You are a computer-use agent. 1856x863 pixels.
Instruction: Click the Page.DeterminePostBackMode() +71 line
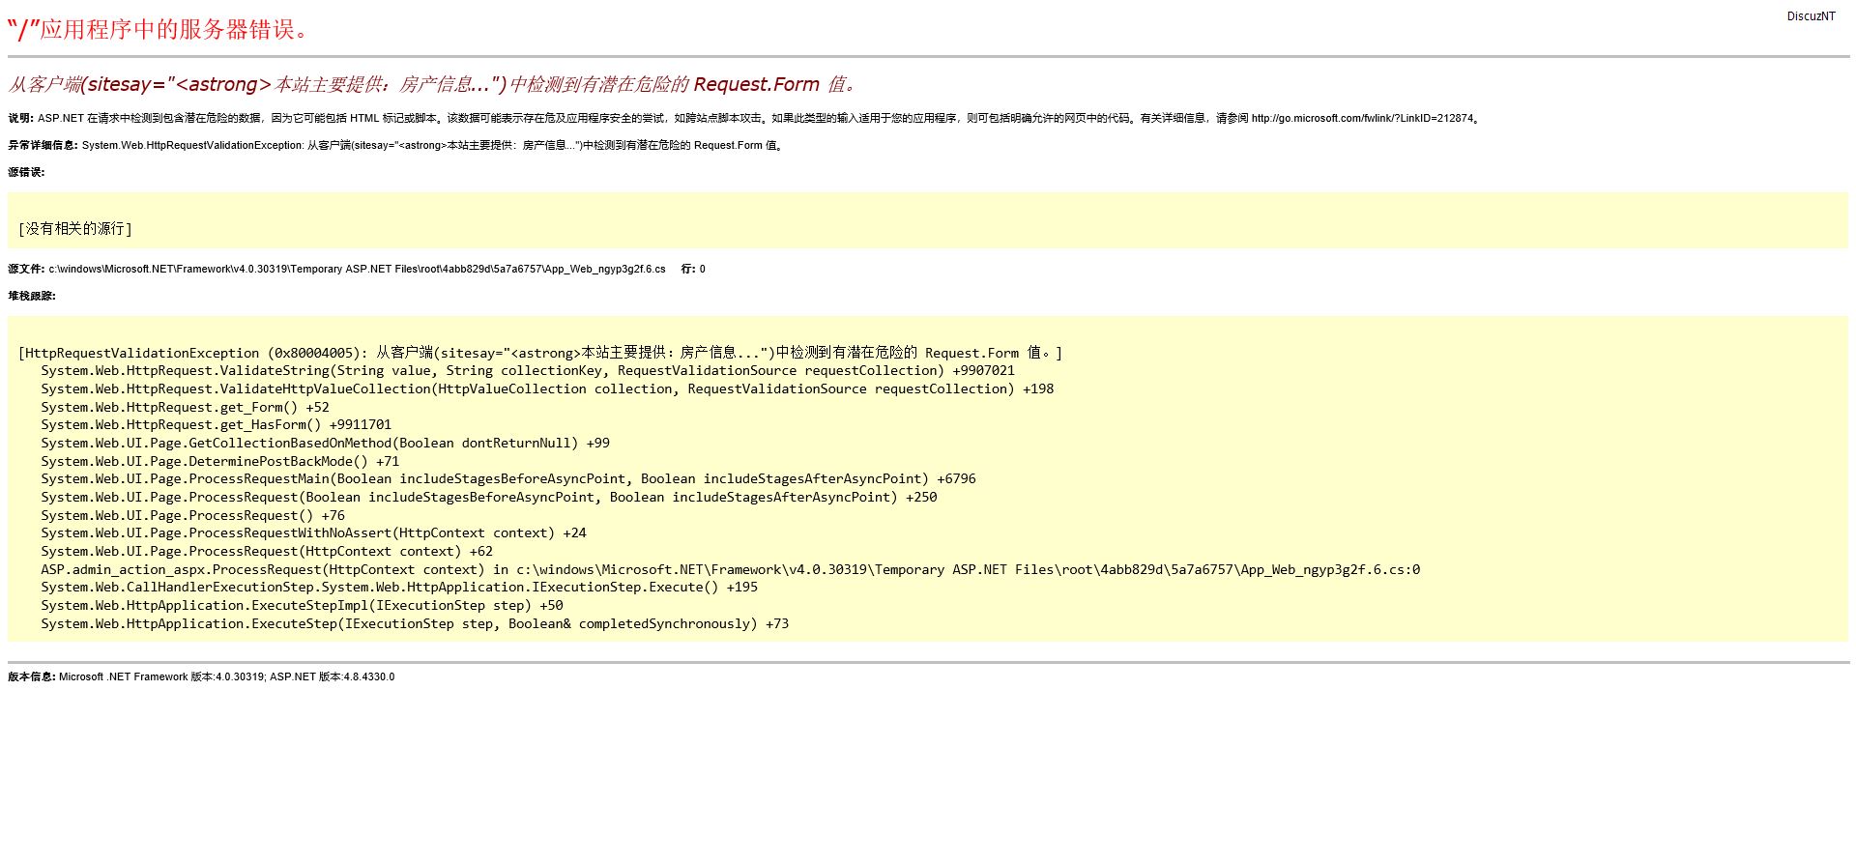tap(219, 462)
